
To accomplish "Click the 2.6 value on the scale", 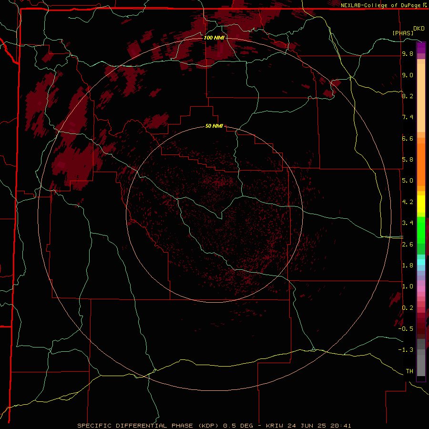I will coord(408,245).
